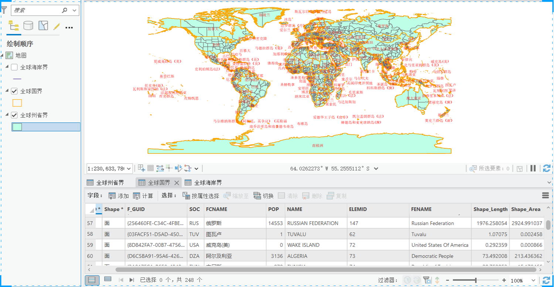
Task: Refresh the map view
Action: [x=547, y=169]
